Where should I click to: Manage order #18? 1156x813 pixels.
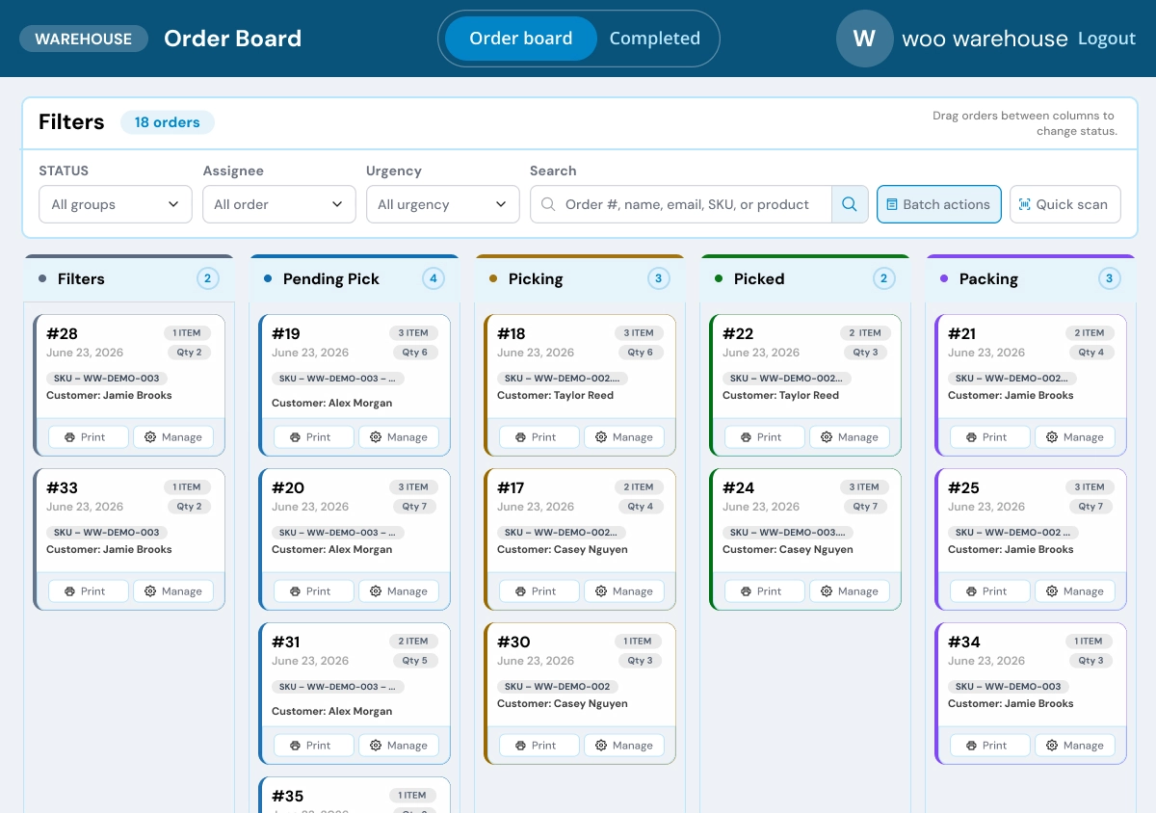pos(624,437)
